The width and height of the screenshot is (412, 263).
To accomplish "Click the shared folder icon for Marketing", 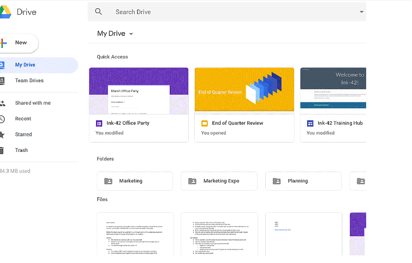I will (x=108, y=181).
